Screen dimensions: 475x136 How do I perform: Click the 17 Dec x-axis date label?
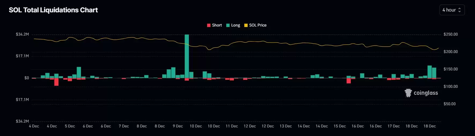coord(393,126)
